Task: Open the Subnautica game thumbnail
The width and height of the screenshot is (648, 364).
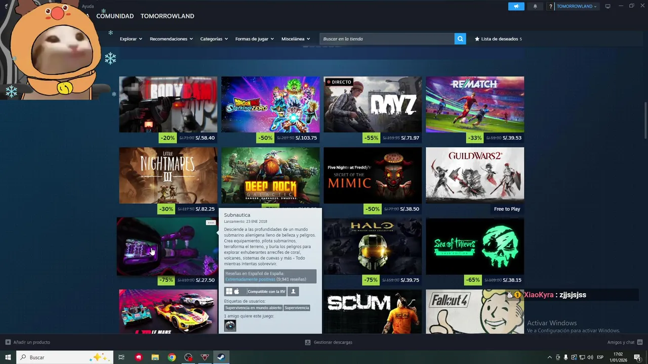Action: click(x=168, y=247)
